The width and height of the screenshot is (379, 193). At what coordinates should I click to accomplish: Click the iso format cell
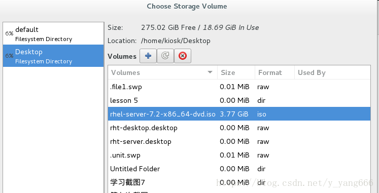click(x=261, y=114)
